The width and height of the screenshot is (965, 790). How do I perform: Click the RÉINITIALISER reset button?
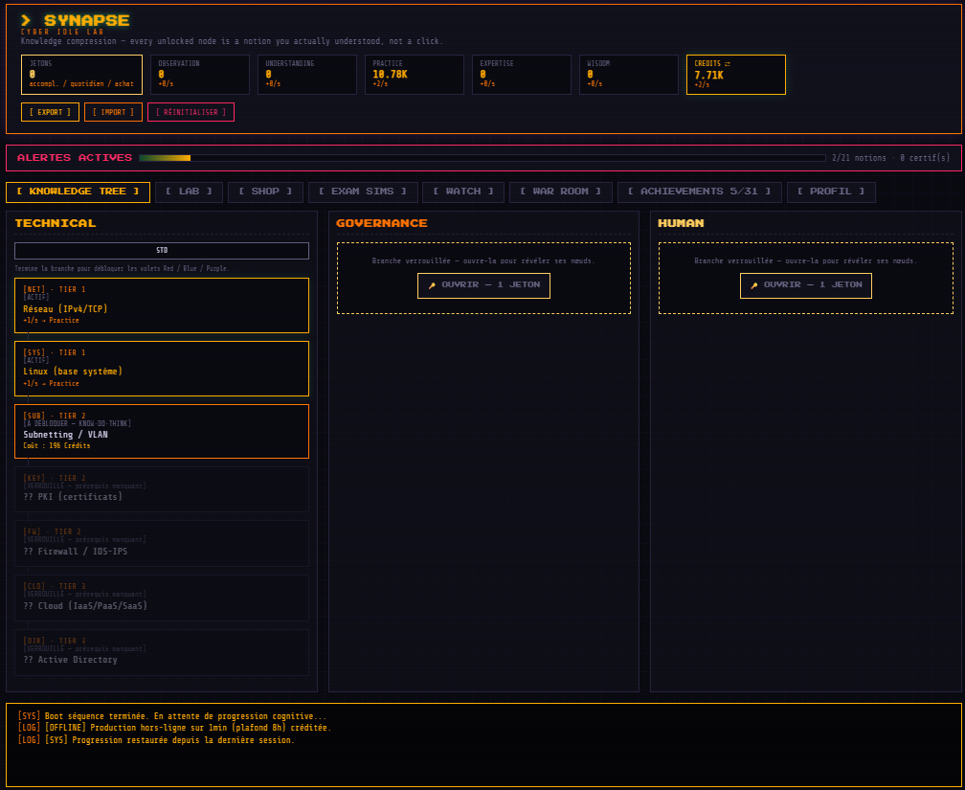191,112
